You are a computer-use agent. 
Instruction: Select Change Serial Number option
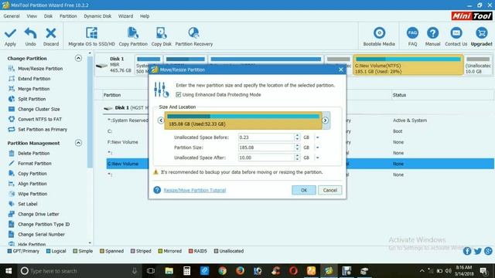(41, 234)
